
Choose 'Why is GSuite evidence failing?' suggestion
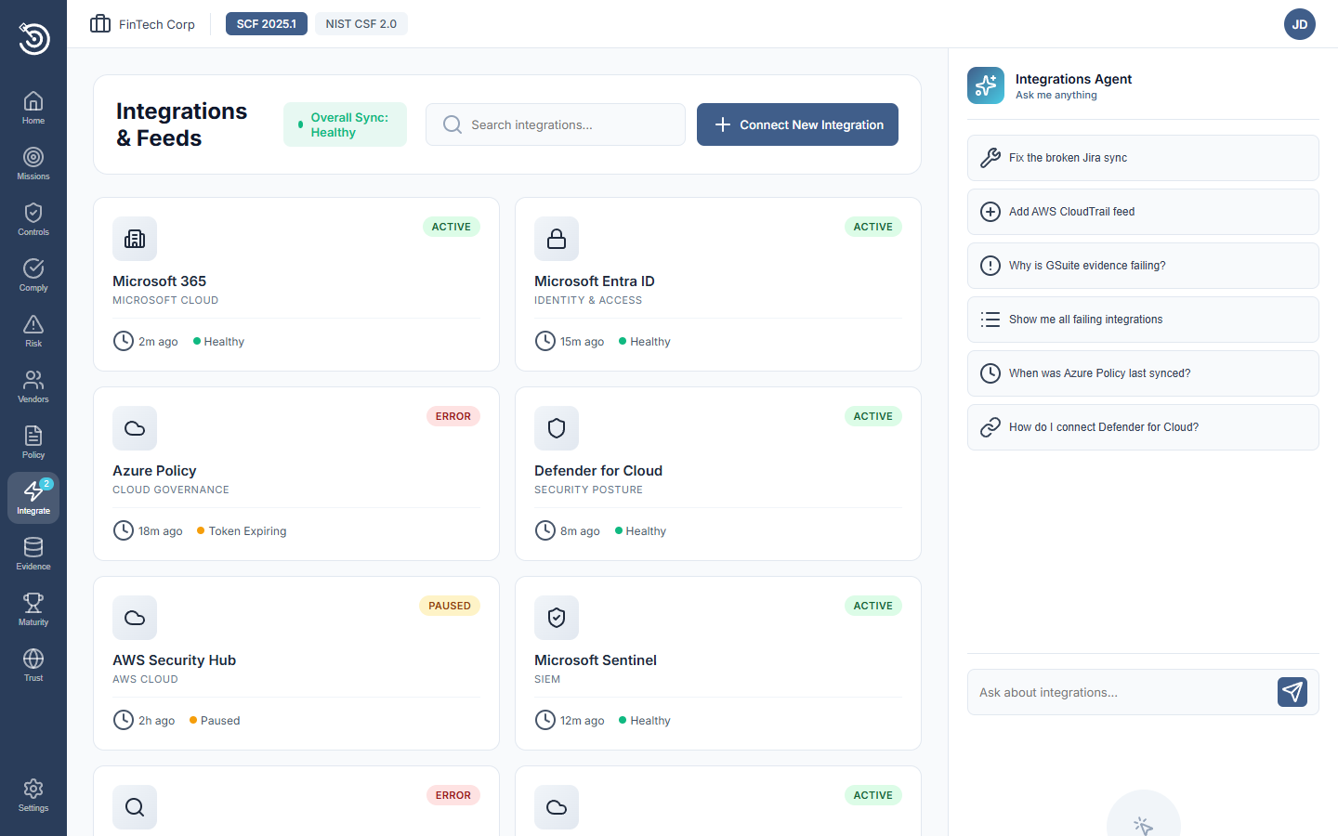coord(1143,266)
